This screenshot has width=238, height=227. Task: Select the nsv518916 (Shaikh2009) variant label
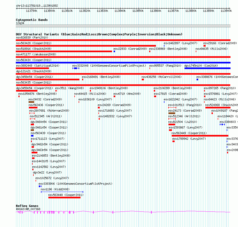[x=34, y=49]
